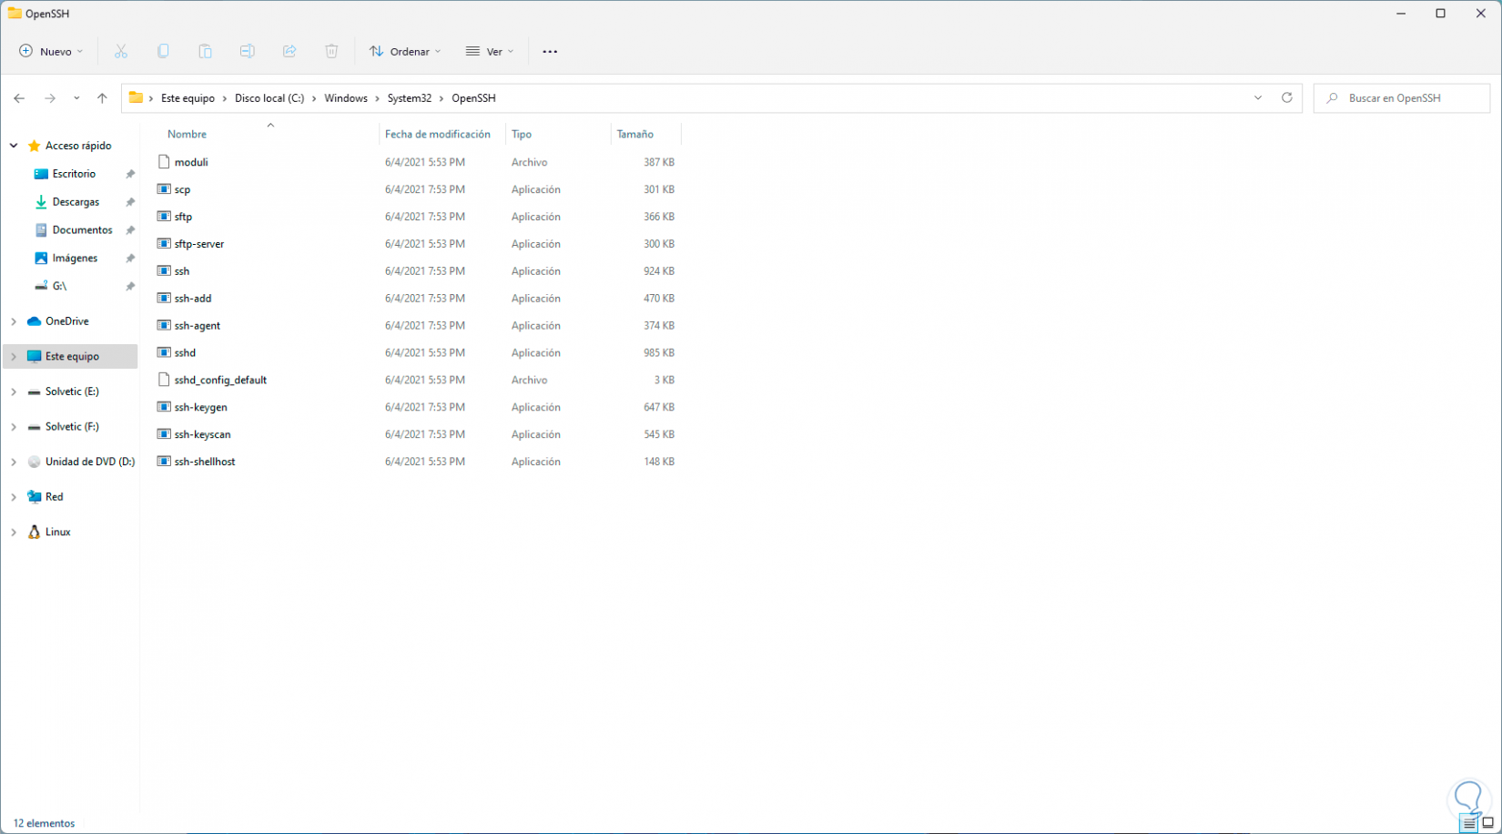Select the ssh-agent file name

coord(198,326)
